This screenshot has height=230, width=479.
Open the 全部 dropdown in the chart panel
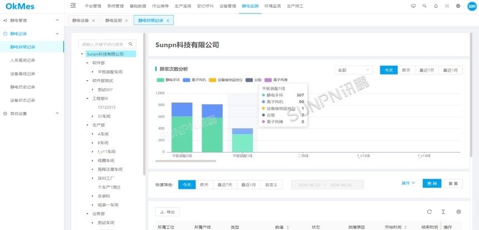coord(354,70)
